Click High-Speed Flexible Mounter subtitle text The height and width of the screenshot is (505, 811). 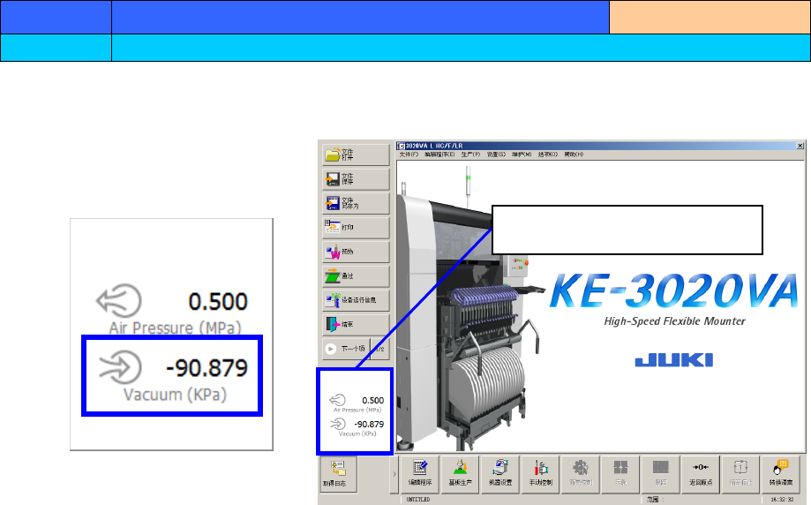pyautogui.click(x=674, y=321)
